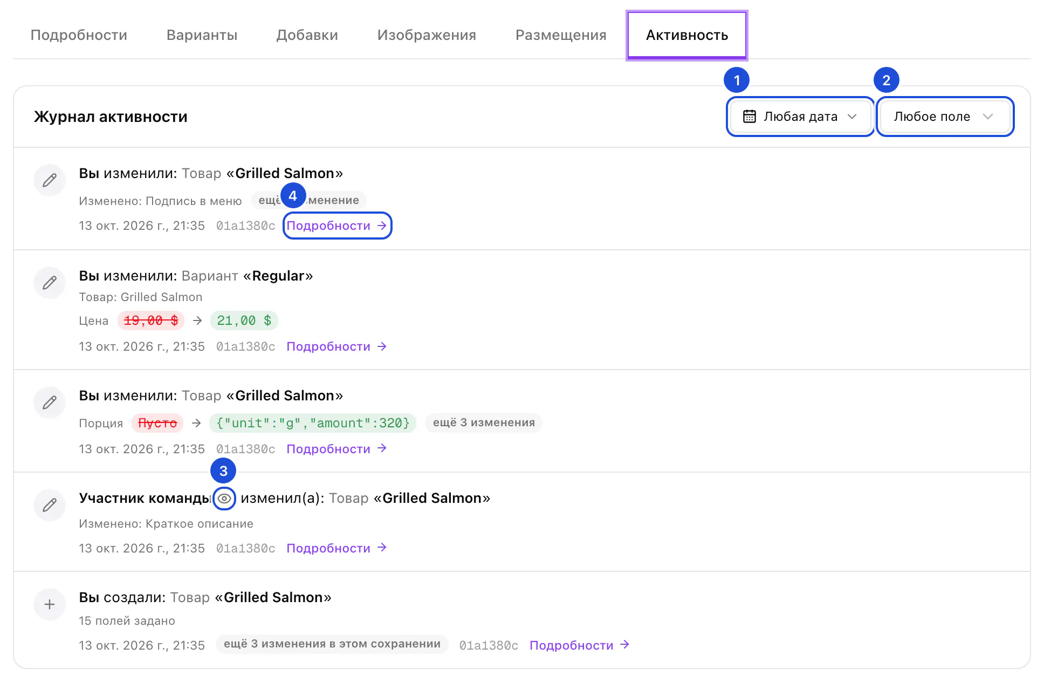
Task: Click 01a1380c hash in Вы создали entry
Action: coord(489,645)
